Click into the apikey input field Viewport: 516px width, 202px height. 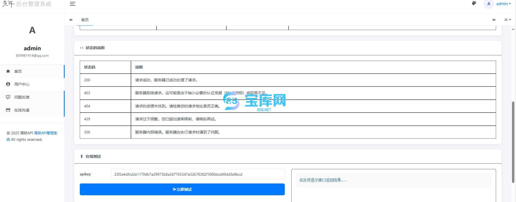pos(198,174)
